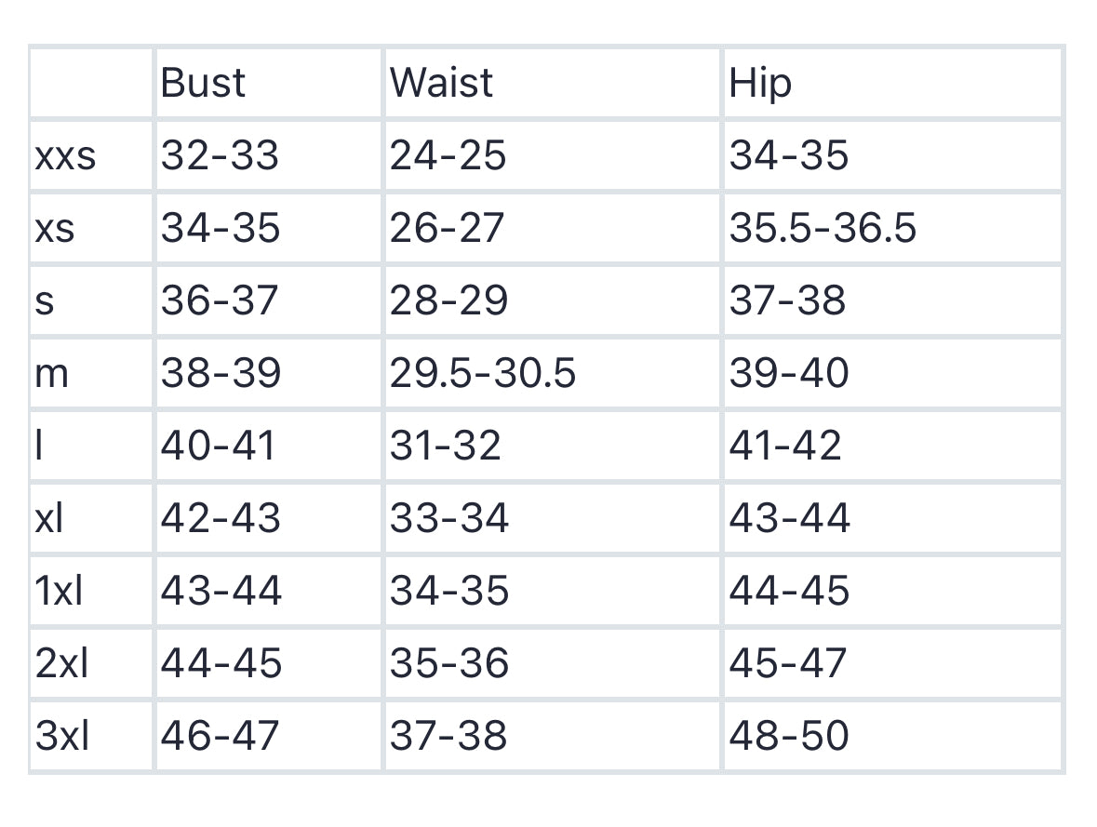
Task: Click waist value 29.5-30.5 cell
Action: [x=483, y=374]
